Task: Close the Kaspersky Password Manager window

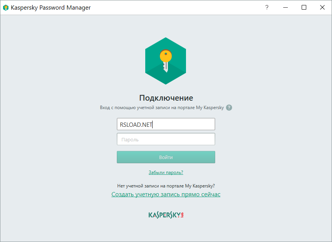Action: (322, 7)
